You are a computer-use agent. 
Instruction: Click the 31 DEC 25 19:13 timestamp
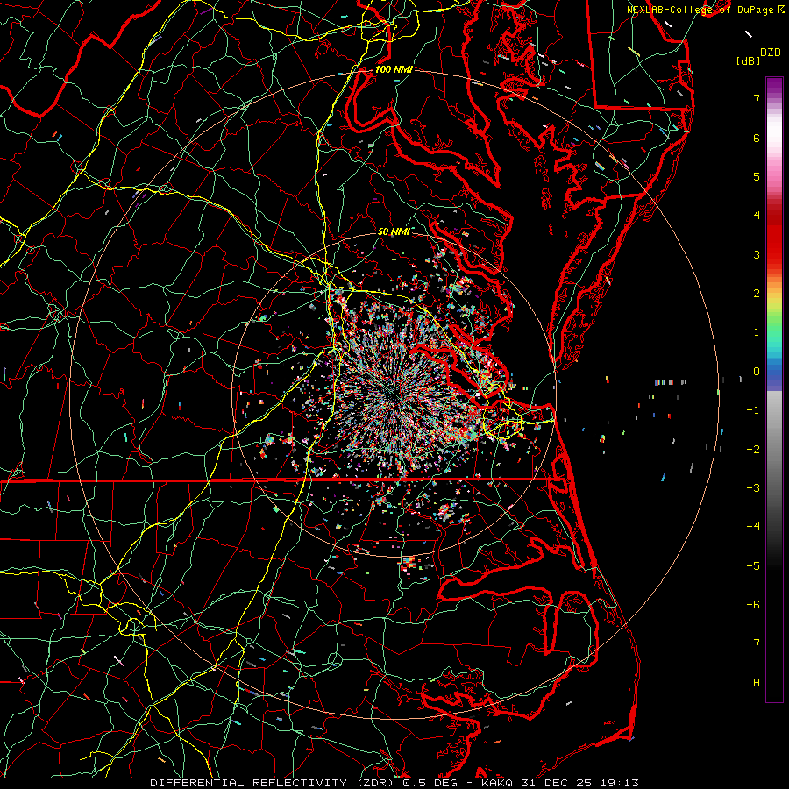(x=579, y=783)
